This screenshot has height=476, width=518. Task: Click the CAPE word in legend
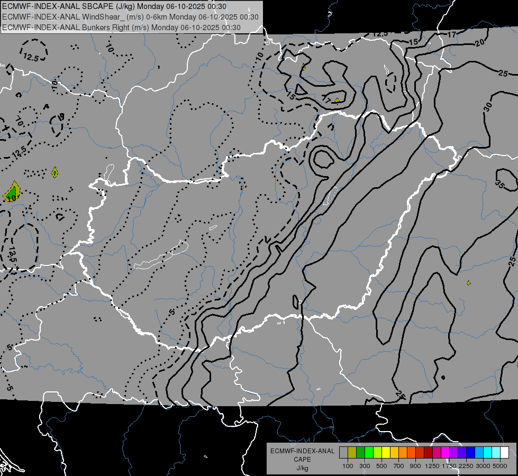click(x=302, y=460)
